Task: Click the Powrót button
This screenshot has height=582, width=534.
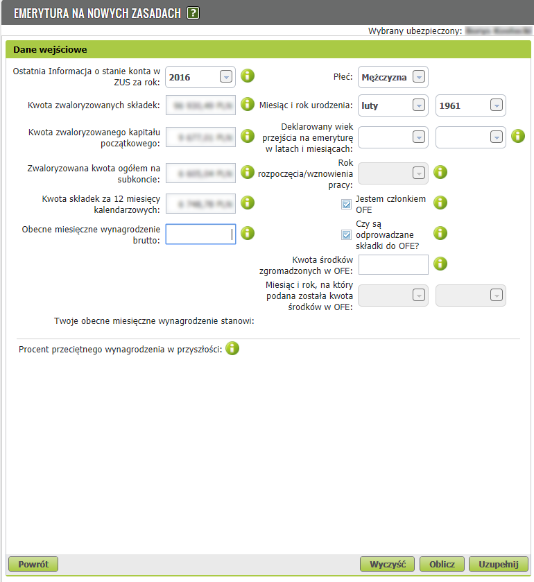Action: 33,564
